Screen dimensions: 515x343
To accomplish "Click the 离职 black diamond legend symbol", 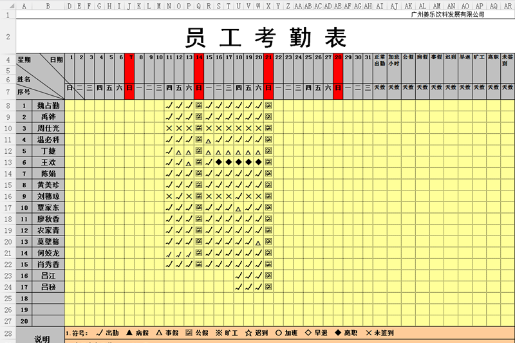I will pyautogui.click(x=337, y=333).
